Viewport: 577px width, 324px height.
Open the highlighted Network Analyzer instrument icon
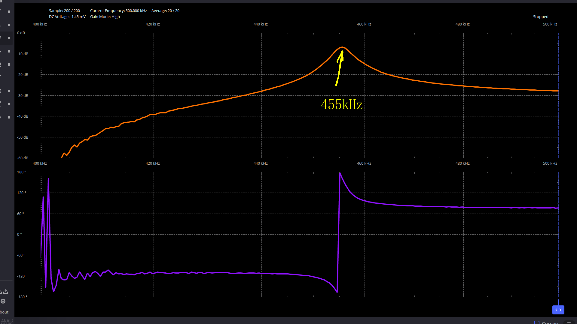1,38
